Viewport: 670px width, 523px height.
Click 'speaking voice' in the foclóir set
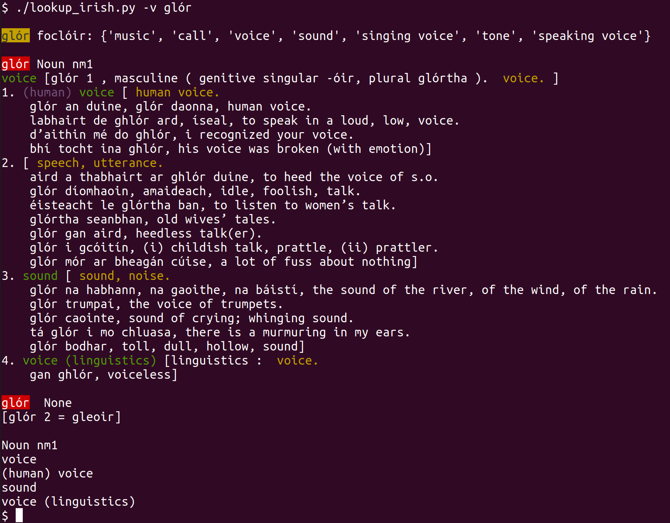coord(590,36)
